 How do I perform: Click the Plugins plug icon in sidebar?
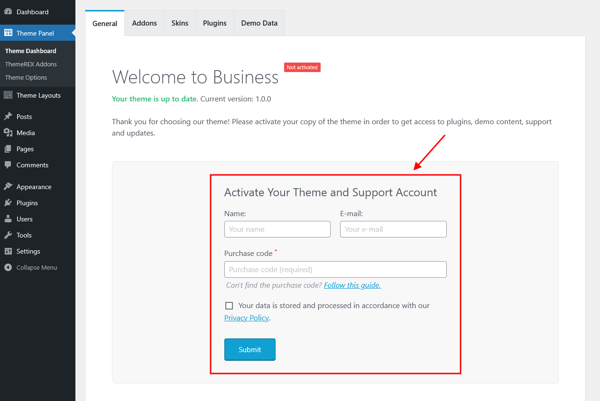(x=8, y=203)
